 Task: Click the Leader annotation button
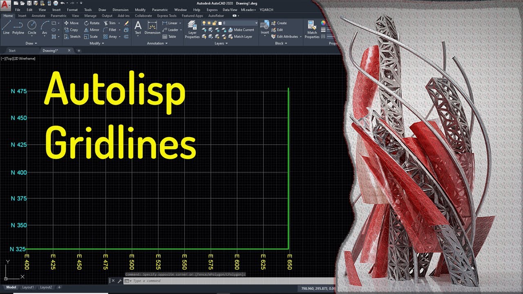[170, 30]
